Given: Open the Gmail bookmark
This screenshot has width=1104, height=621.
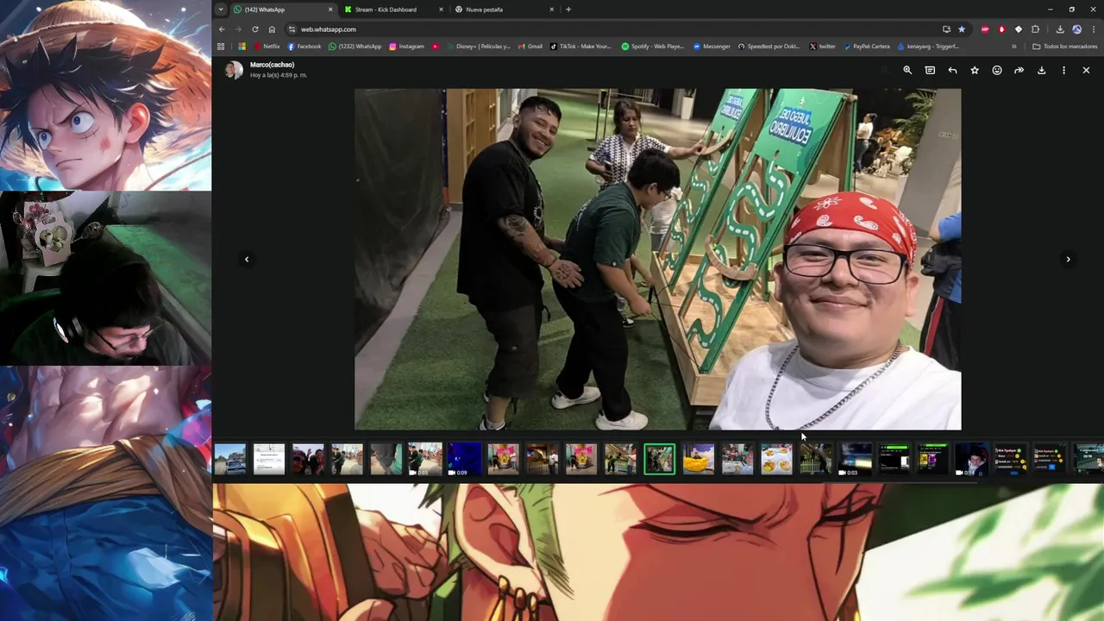Looking at the screenshot, I should click(530, 47).
